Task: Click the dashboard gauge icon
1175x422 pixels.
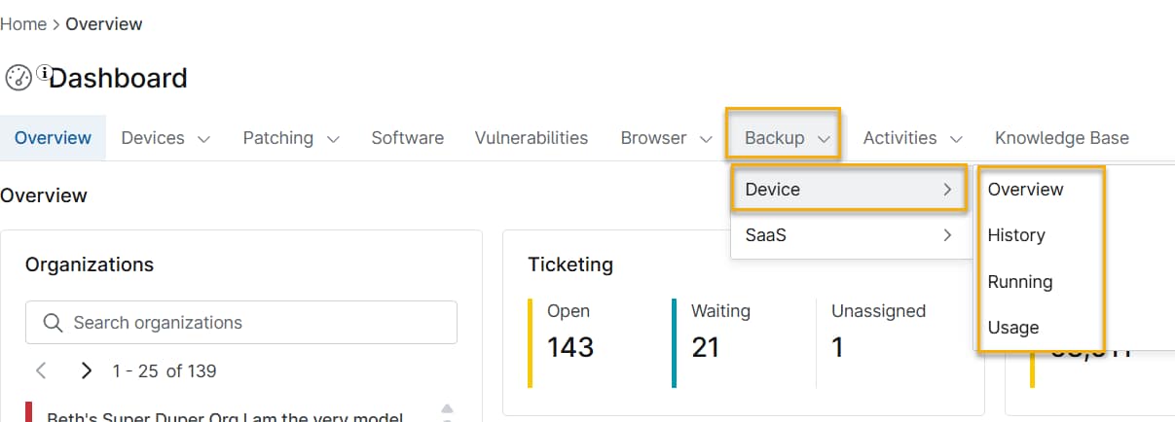Action: (x=18, y=79)
